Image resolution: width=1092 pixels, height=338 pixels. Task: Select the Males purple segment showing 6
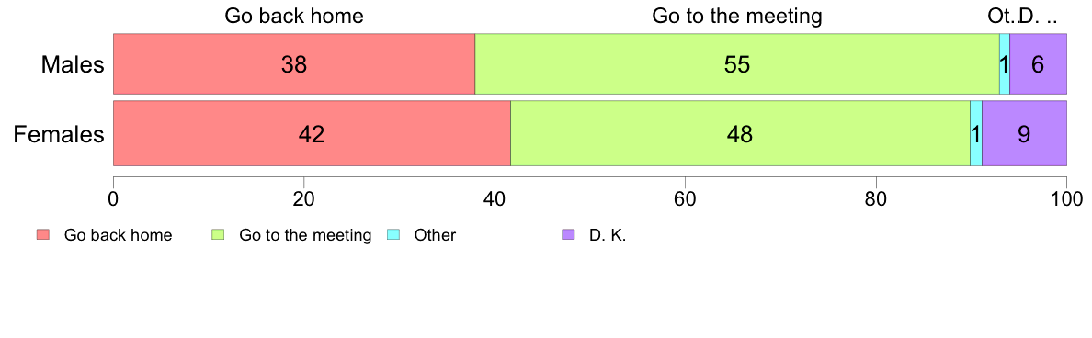tap(1038, 64)
